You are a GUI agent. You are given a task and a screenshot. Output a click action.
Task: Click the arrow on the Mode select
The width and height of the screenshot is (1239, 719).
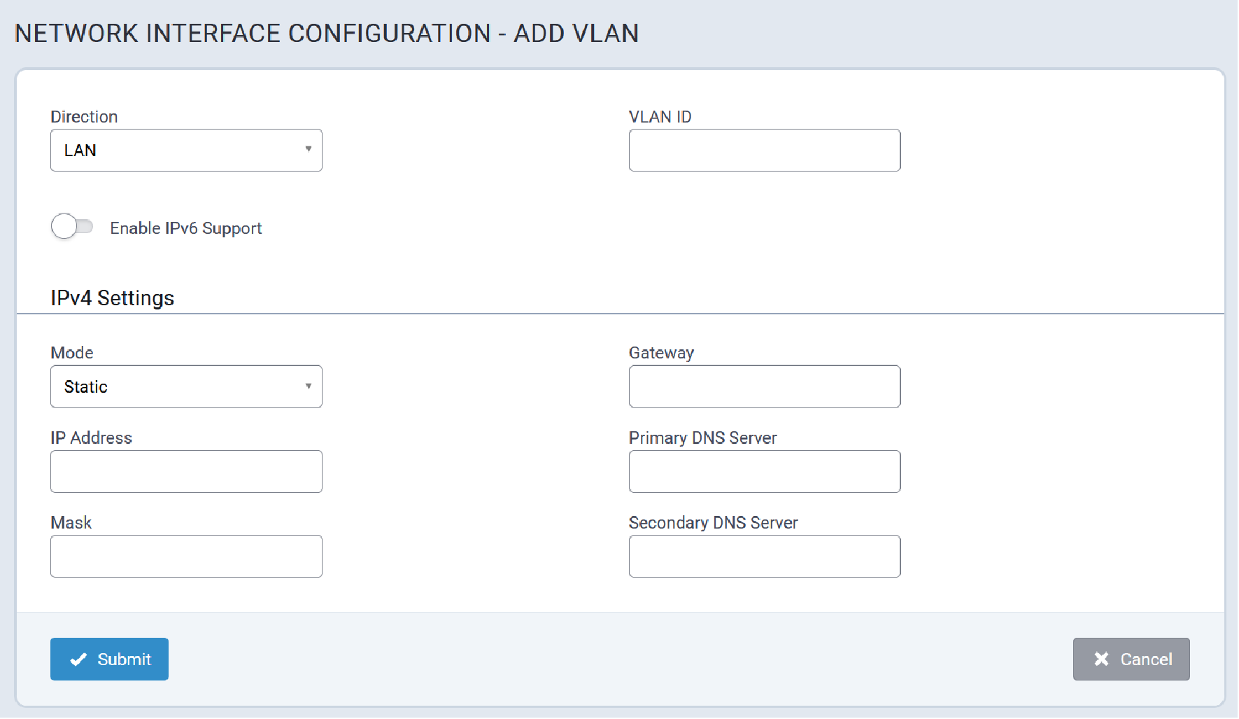(x=308, y=386)
